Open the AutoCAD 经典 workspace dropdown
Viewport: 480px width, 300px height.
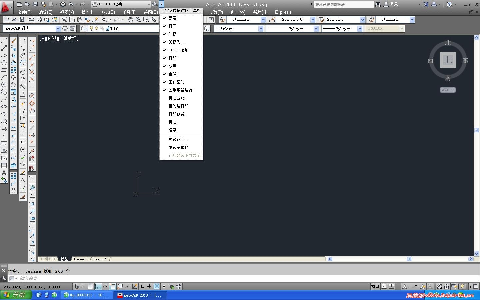pyautogui.click(x=58, y=28)
